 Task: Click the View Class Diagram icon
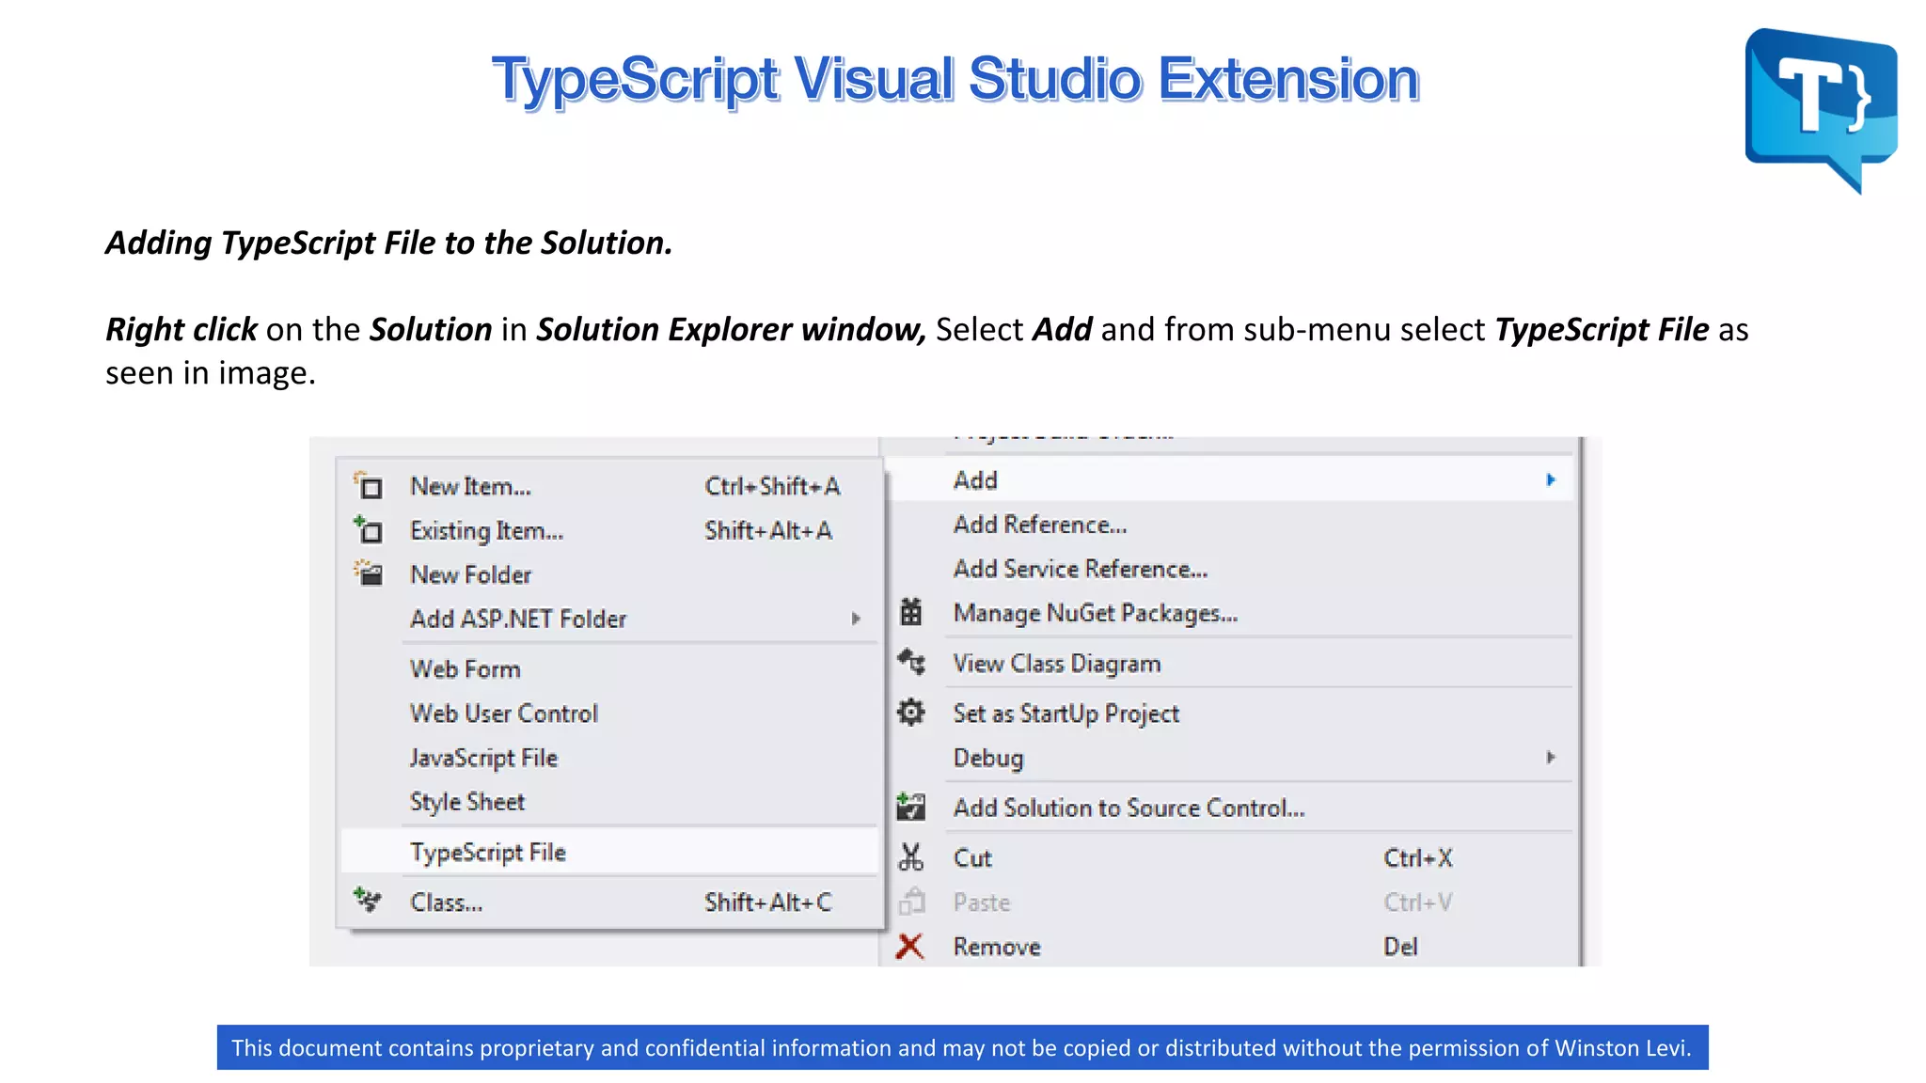pos(910,662)
